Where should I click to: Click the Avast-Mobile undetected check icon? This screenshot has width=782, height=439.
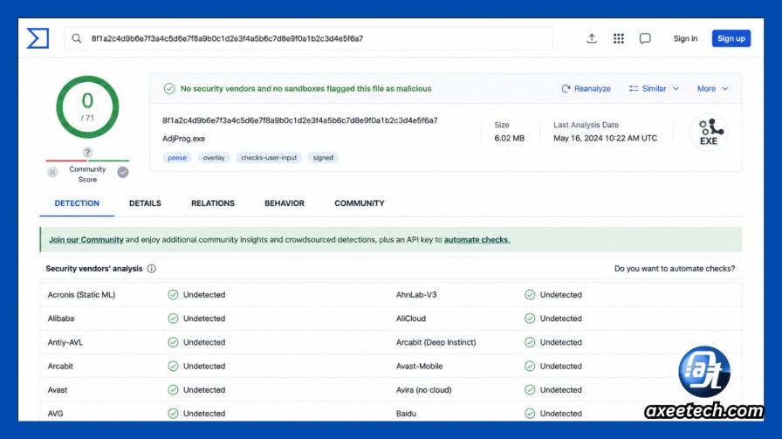click(x=530, y=367)
